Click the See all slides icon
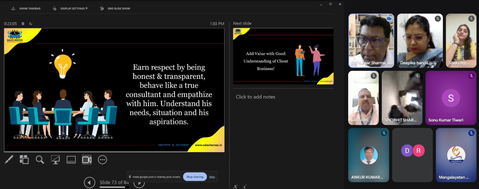Viewport: 479px width, 189px height. tap(24, 160)
